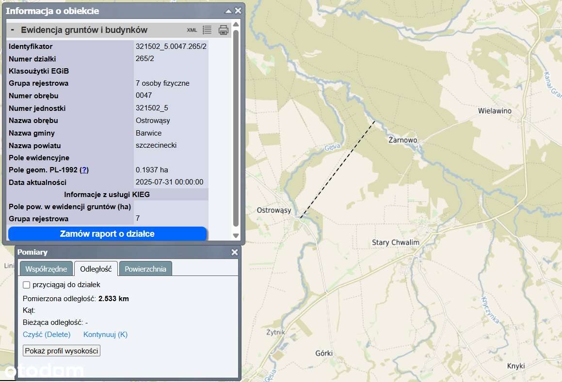Export parcel data as XML
The width and height of the screenshot is (562, 382).
pos(192,30)
